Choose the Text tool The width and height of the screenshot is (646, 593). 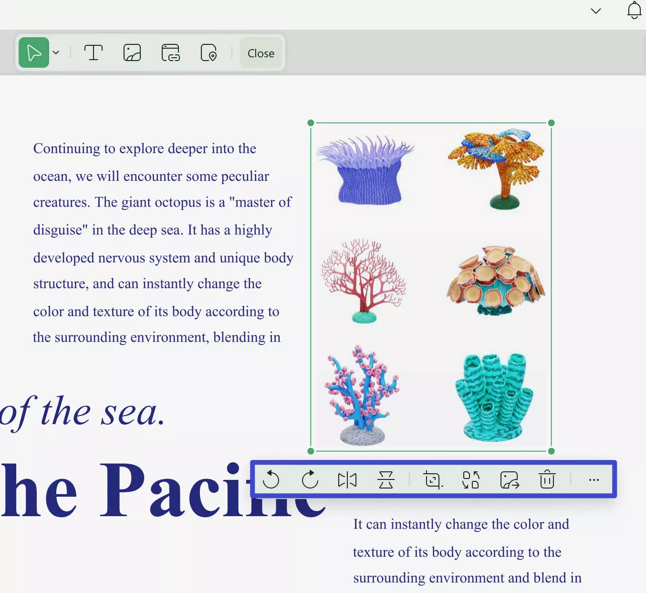coord(94,52)
